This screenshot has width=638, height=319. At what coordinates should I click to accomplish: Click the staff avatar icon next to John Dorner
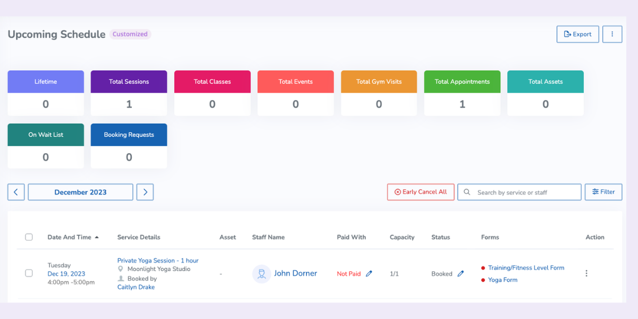(x=261, y=273)
